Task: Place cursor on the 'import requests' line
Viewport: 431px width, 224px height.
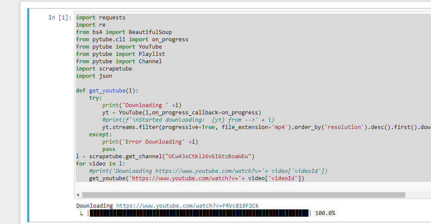Action: [101, 18]
